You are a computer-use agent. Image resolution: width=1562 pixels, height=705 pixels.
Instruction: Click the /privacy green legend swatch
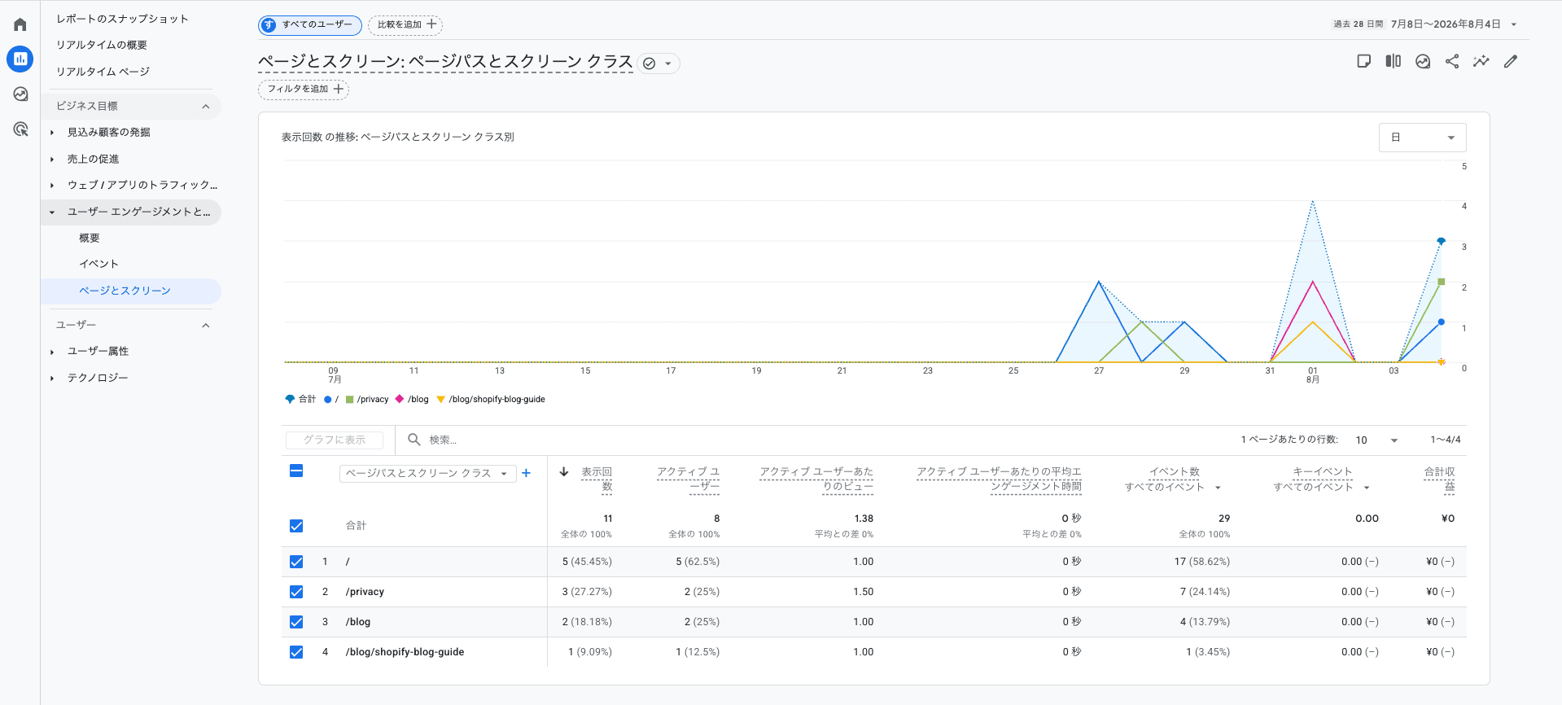(349, 399)
